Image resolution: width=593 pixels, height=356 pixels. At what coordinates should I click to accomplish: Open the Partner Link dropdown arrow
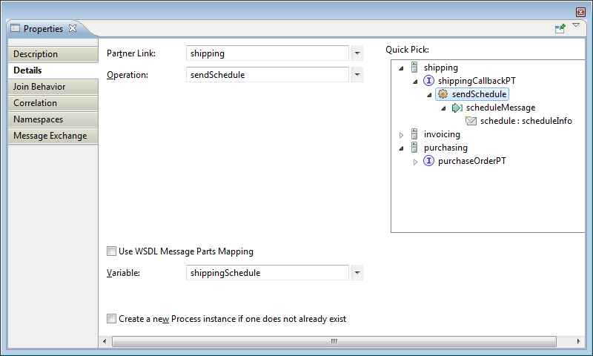[x=357, y=53]
